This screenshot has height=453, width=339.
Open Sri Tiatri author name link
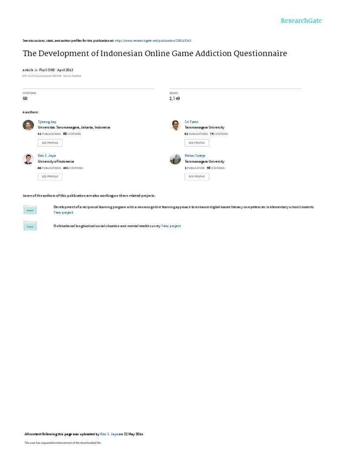pyautogui.click(x=192, y=122)
